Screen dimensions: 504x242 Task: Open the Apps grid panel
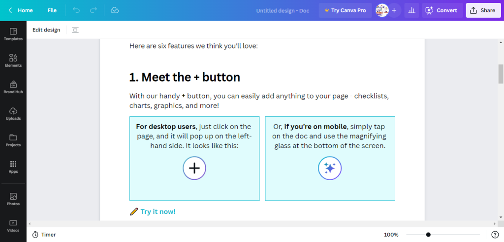(13, 167)
